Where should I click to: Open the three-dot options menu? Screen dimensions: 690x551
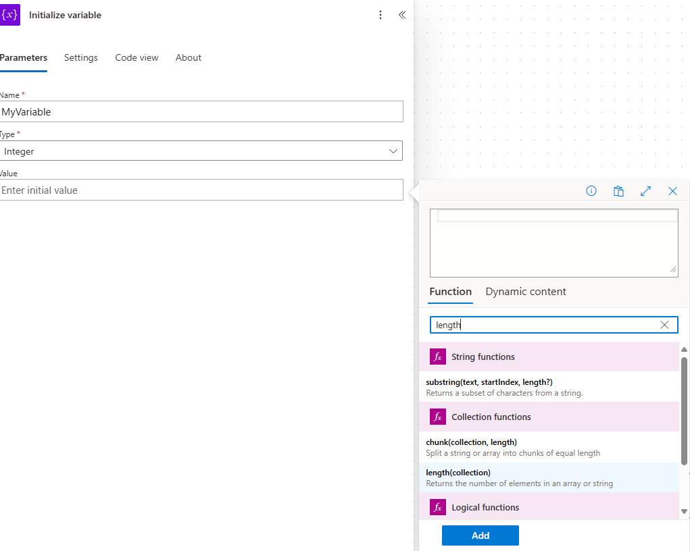click(380, 14)
